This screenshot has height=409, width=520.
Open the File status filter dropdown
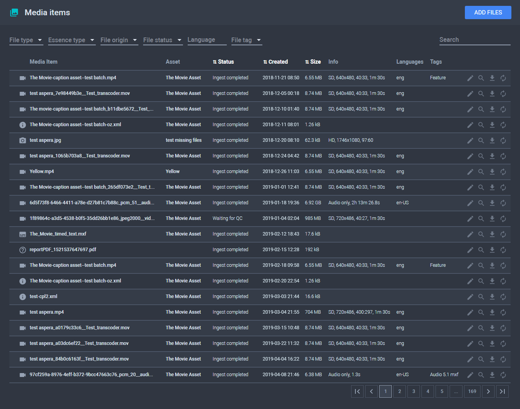point(163,40)
